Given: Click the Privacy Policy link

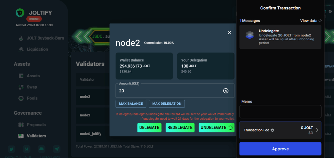Looking at the screenshot, I should tap(50, 157).
